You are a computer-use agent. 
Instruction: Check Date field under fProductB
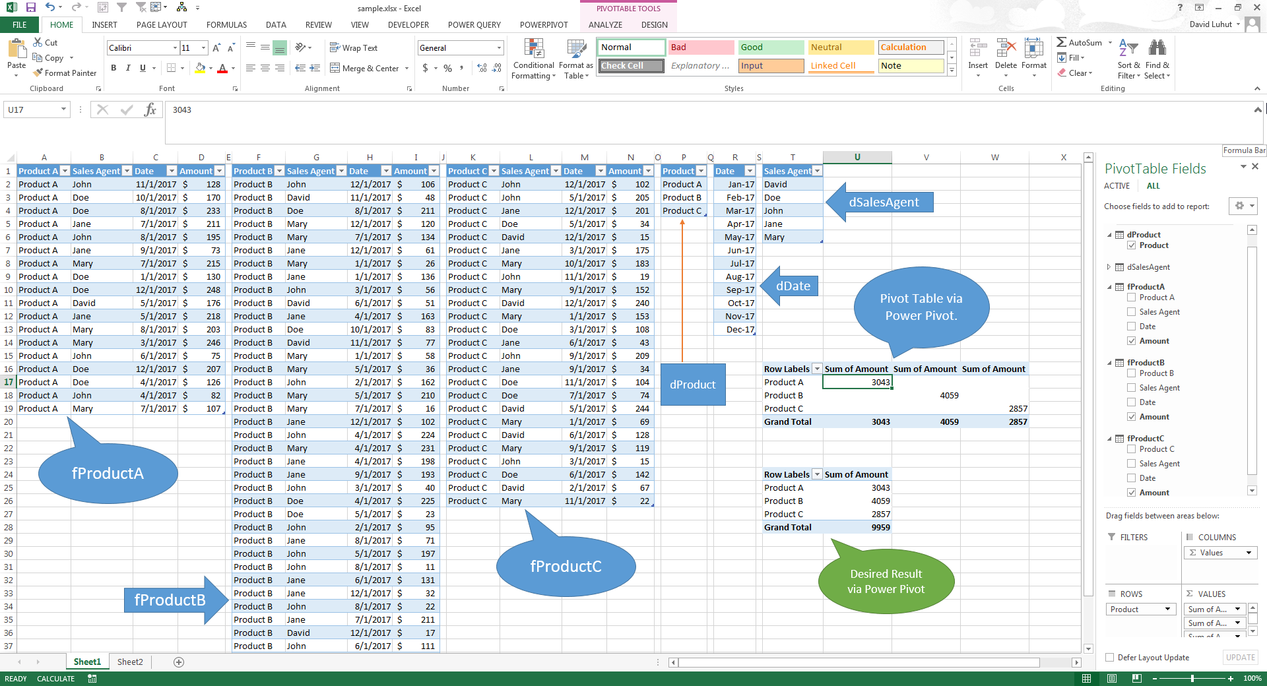[x=1132, y=402]
